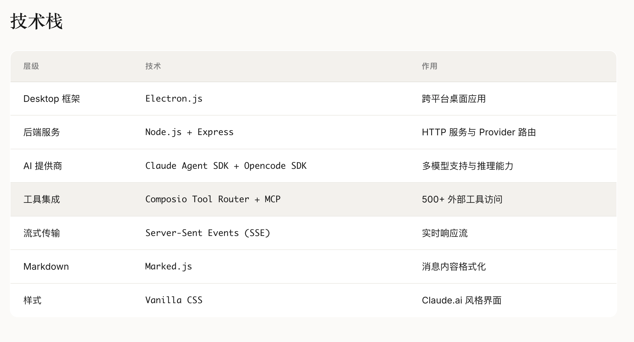The image size is (634, 342).
Task: Click Claude Agent SDK + Opencode SDK
Action: (x=226, y=166)
